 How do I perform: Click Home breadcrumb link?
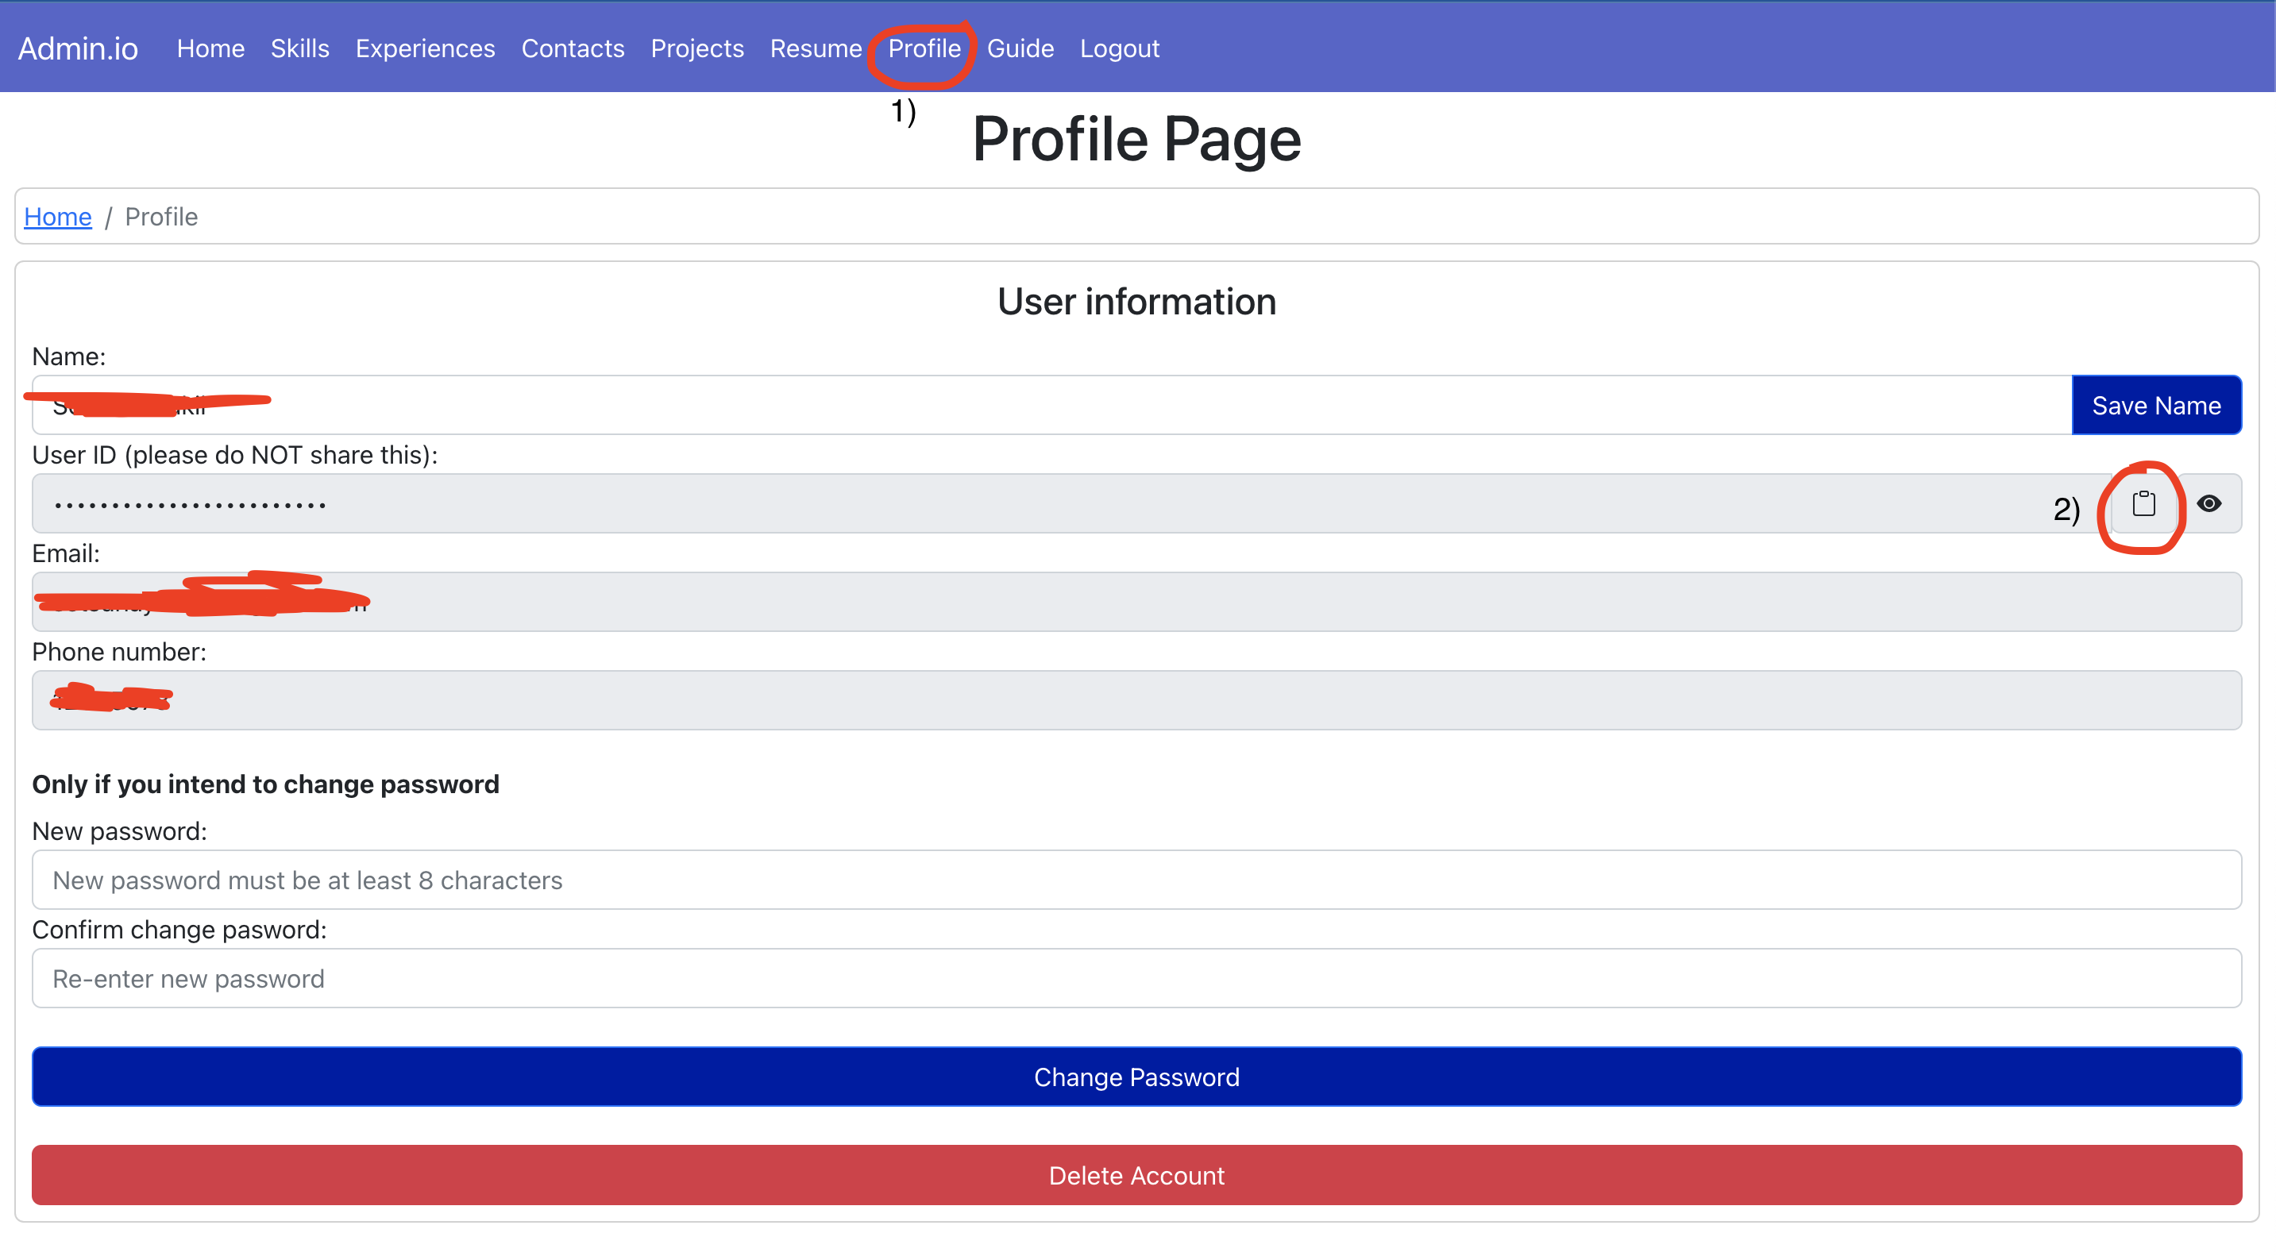[57, 218]
